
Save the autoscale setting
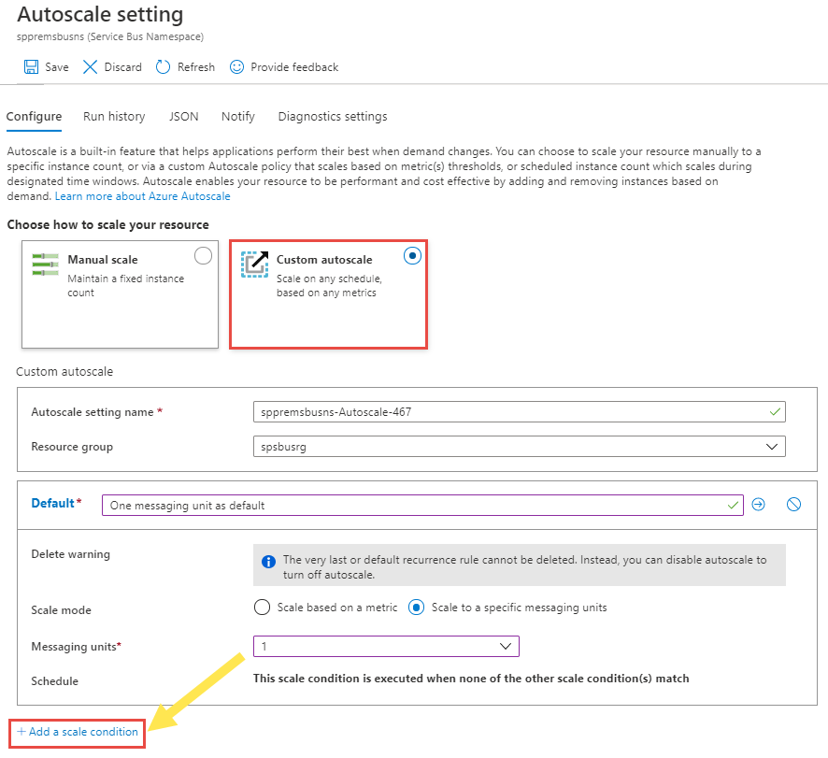[45, 66]
